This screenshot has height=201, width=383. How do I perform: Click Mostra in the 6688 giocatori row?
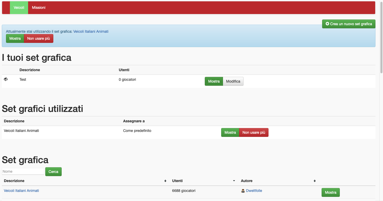pyautogui.click(x=330, y=192)
